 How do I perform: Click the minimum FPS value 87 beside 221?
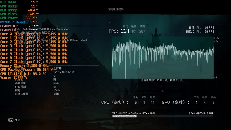134,31
